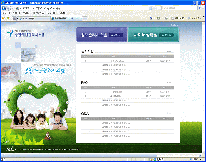Open the 페이지(P) toolbar menu
This screenshot has height=162, width=206.
point(179,18)
